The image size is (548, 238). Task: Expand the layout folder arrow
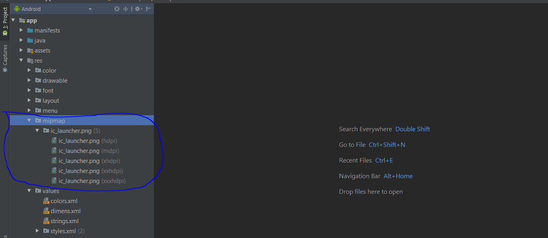click(x=29, y=101)
